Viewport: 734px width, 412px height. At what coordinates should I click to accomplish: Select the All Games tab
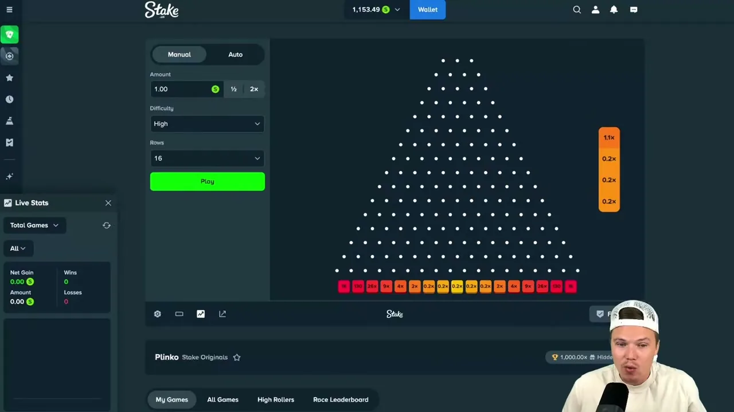[222, 399]
